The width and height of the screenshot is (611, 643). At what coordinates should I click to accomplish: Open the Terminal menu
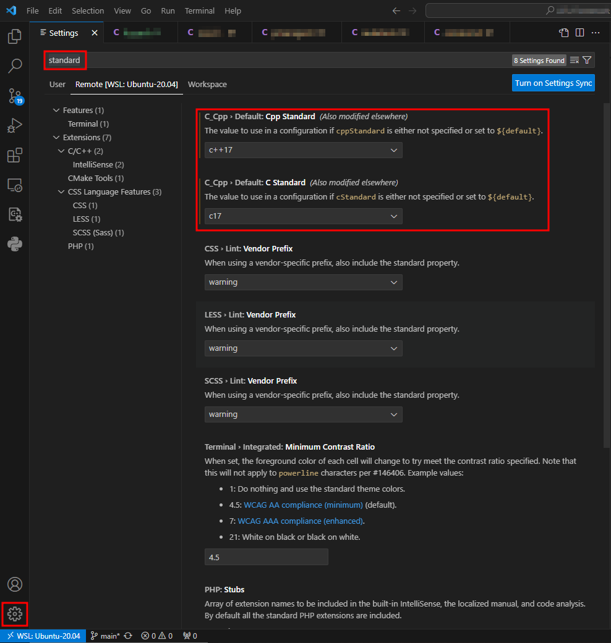tap(200, 11)
